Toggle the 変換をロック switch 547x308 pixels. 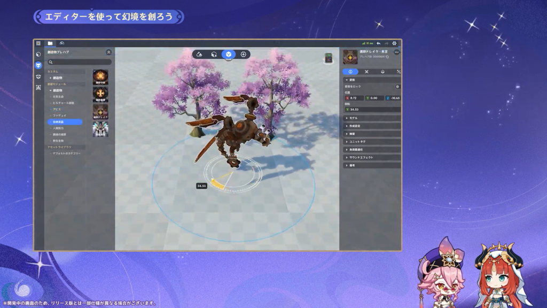(x=397, y=86)
